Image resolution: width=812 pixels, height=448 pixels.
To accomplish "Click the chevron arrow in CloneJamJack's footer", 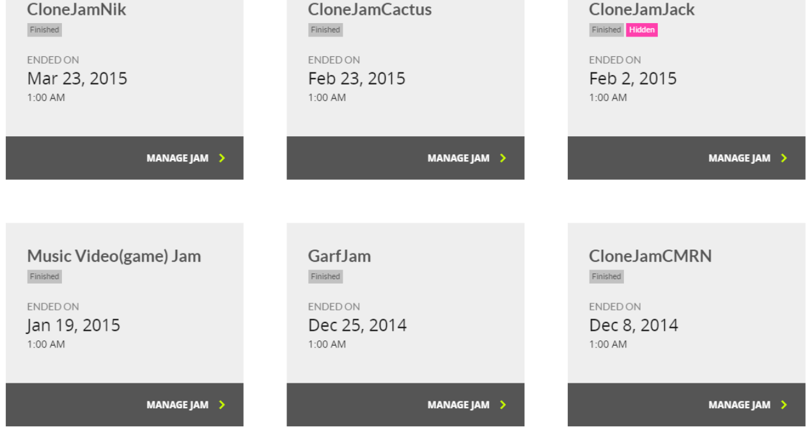I will coord(784,158).
